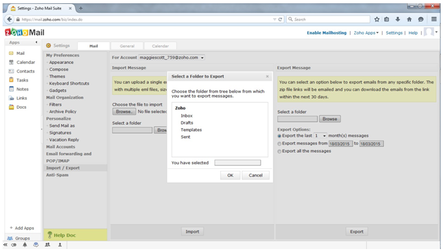444x251 pixels.
Task: Expand the Zoho Apps dropdown
Action: [x=366, y=33]
